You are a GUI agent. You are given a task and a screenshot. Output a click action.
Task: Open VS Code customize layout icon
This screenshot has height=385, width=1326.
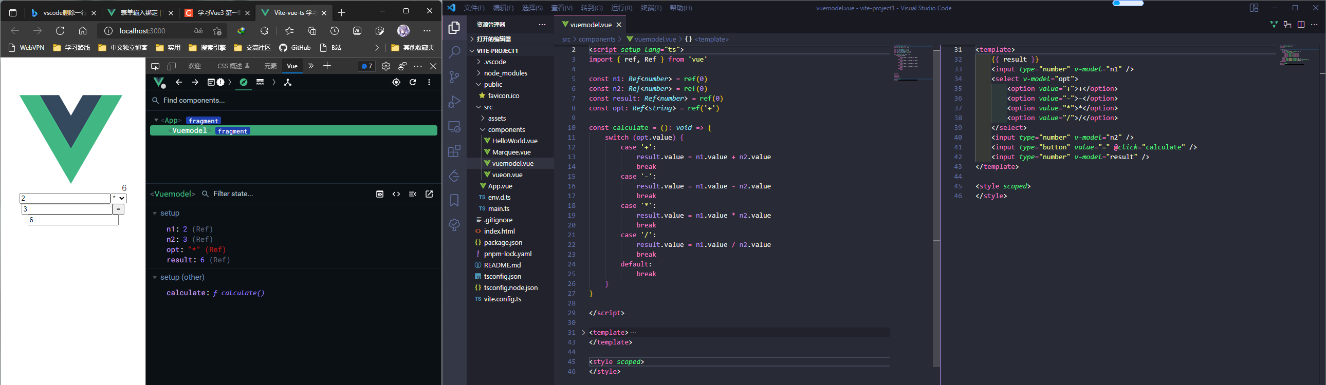pyautogui.click(x=1254, y=8)
